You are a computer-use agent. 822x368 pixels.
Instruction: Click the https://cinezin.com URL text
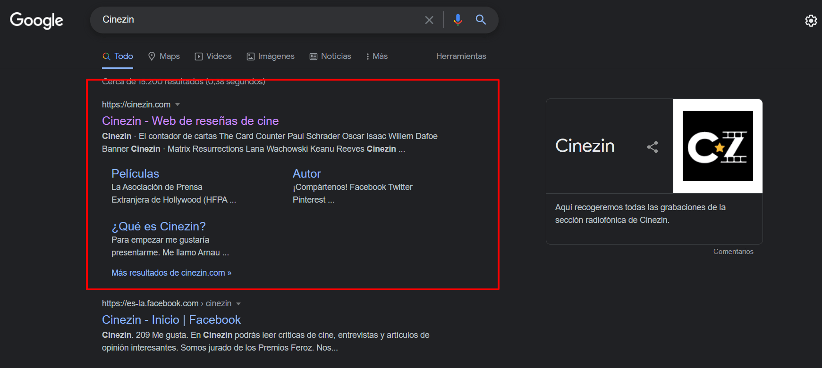click(x=136, y=105)
